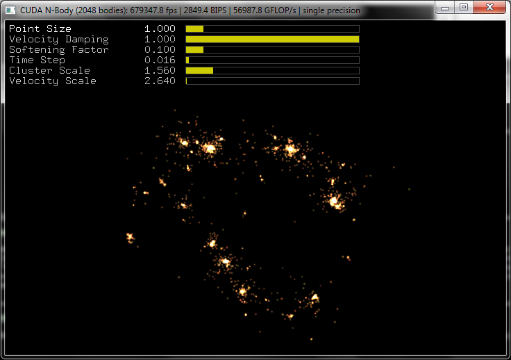The height and width of the screenshot is (360, 511).
Task: Select the Point Size label
Action: (40, 29)
